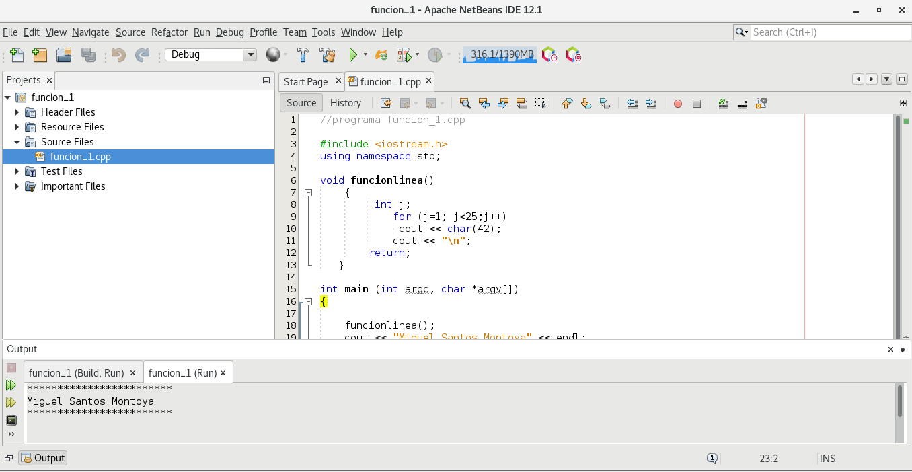
Task: Toggle the History view button
Action: 346,103
